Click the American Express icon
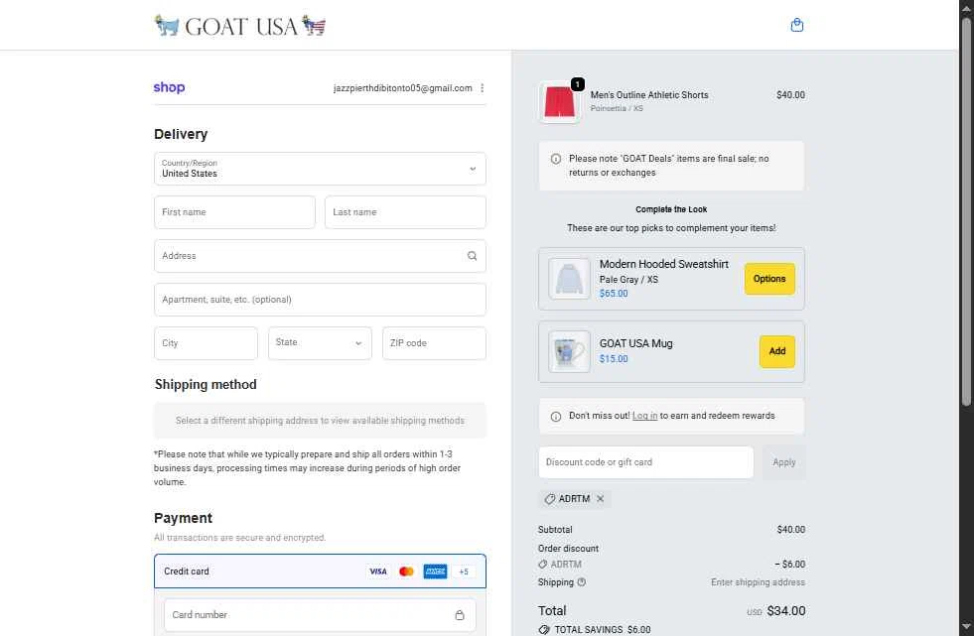The height and width of the screenshot is (636, 974). (x=435, y=572)
